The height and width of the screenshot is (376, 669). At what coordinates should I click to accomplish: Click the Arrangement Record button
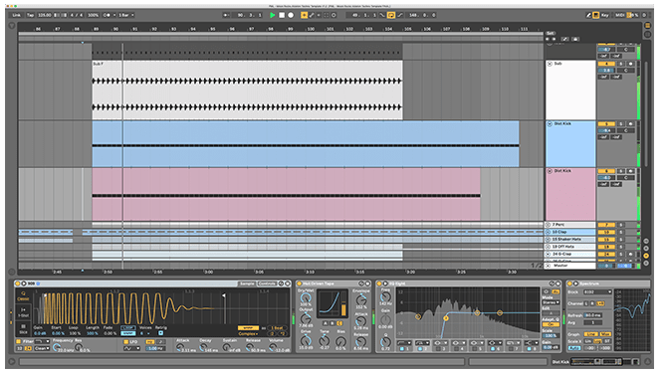click(291, 15)
